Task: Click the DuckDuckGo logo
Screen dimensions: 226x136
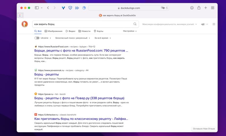Action: pos(25,24)
